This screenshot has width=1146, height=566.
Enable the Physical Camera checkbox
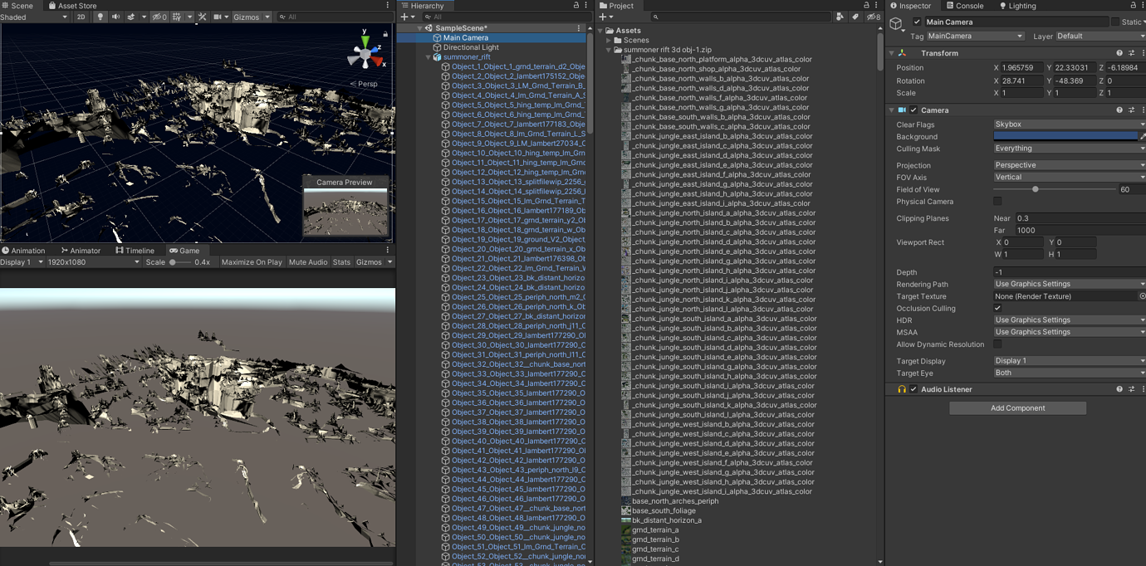pos(997,202)
